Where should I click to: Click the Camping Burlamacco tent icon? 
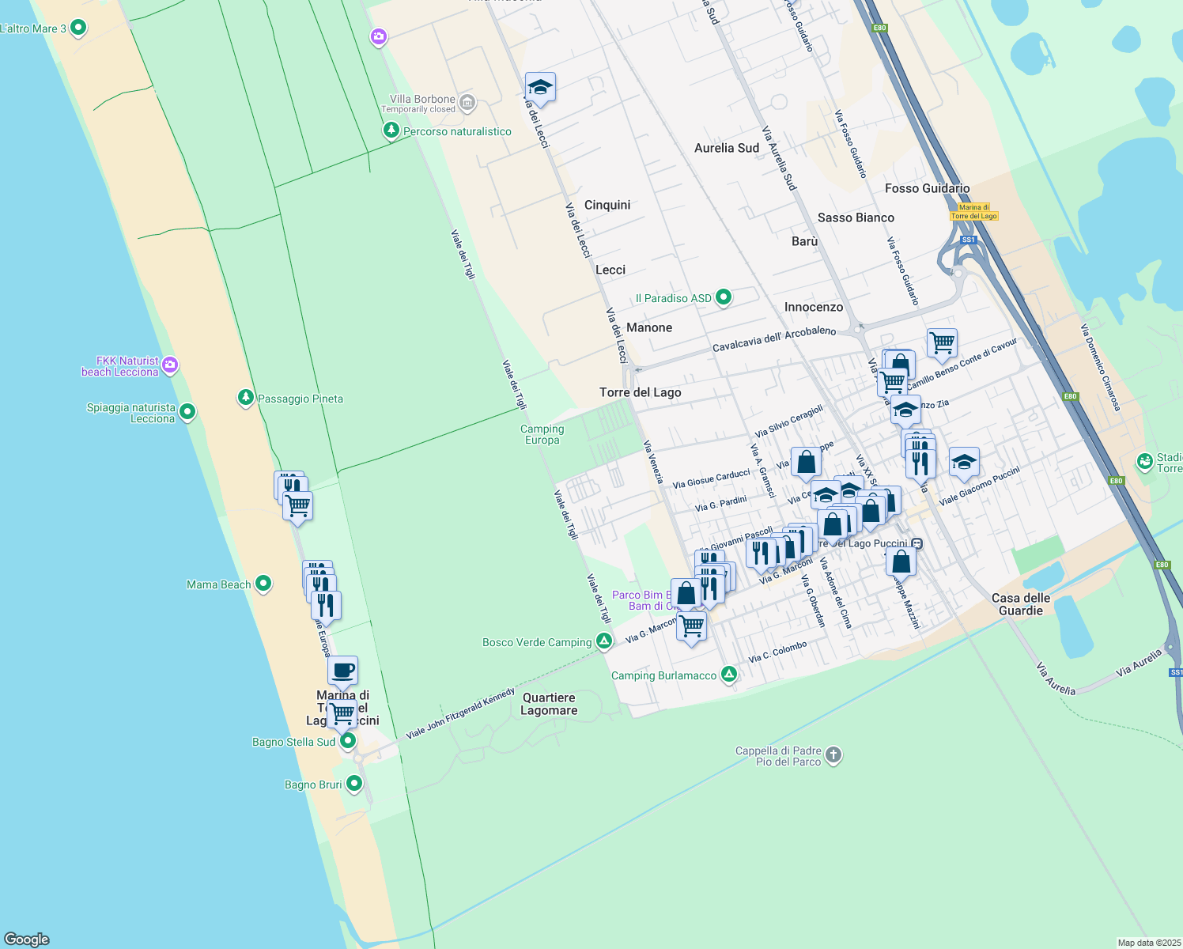729,675
